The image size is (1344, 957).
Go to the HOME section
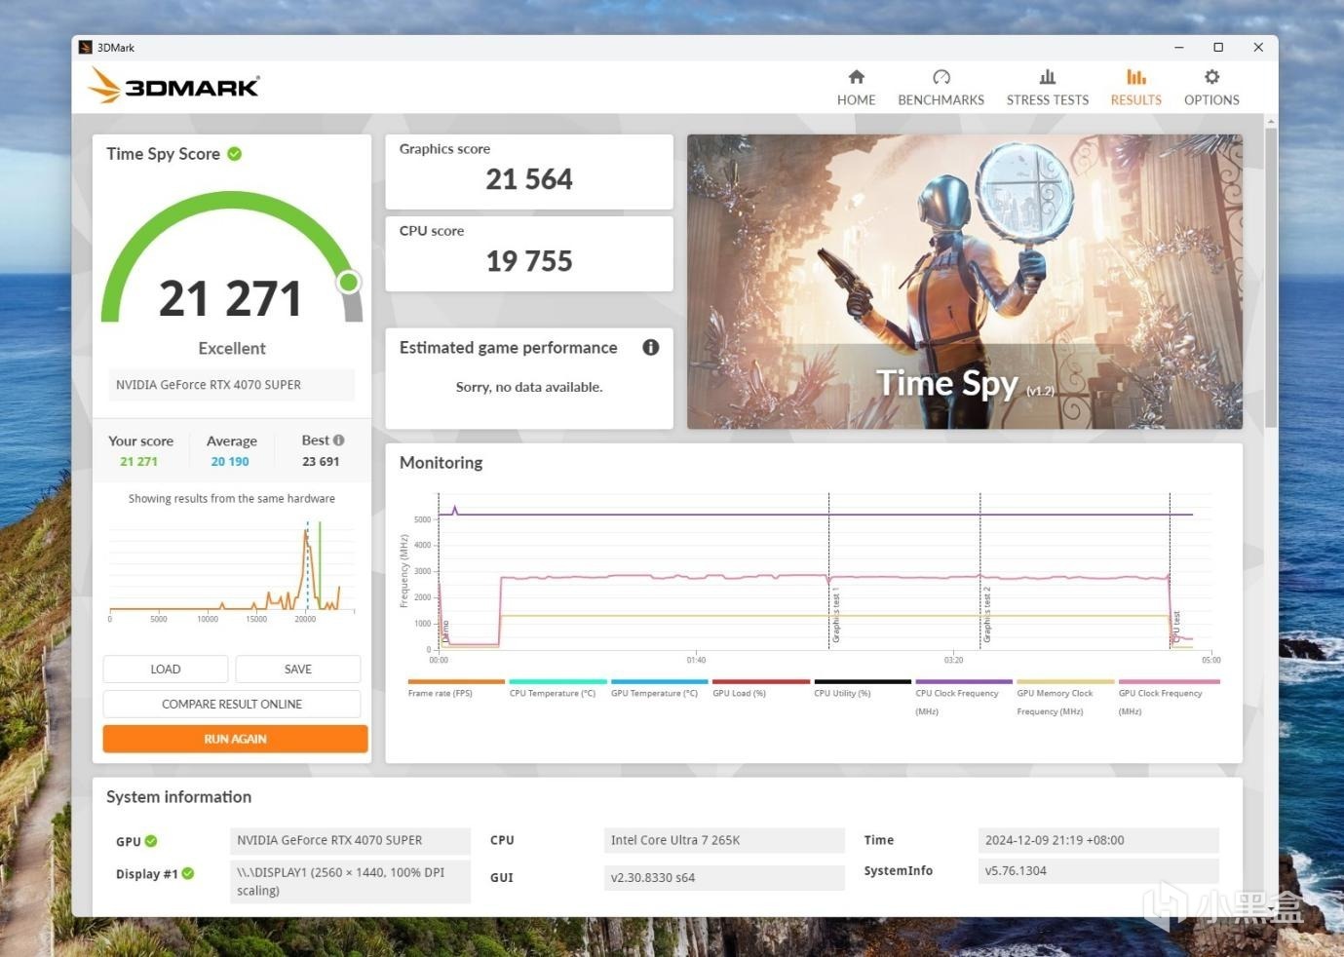tap(856, 88)
